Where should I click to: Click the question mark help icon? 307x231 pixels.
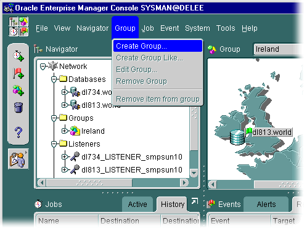click(x=18, y=132)
